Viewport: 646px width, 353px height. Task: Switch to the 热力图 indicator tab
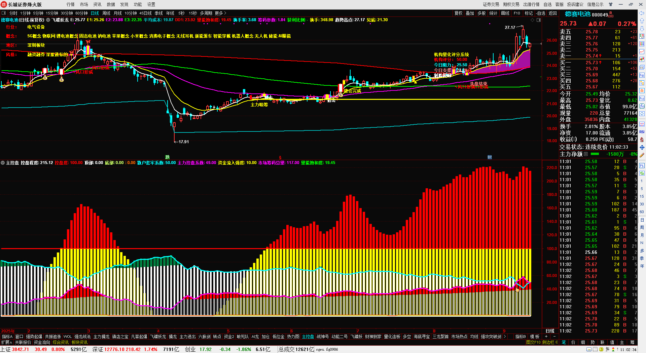[x=293, y=337]
